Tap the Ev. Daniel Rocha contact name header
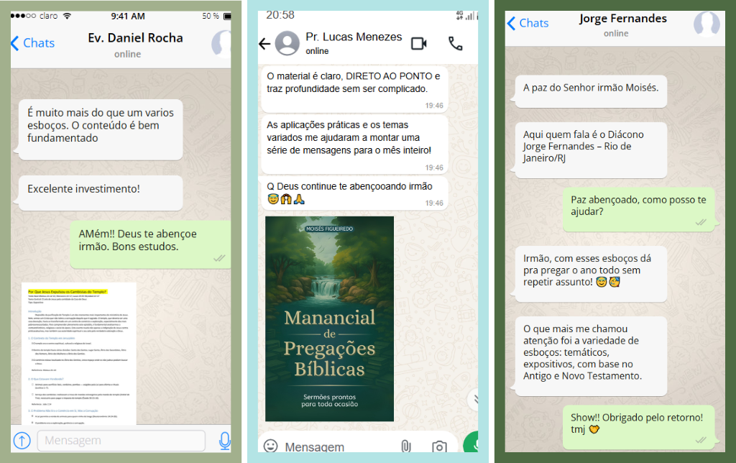 [135, 38]
